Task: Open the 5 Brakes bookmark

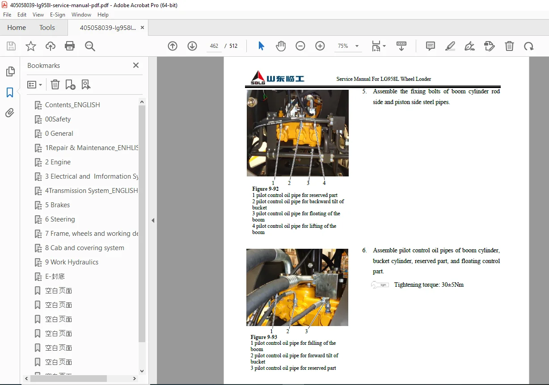Action: [x=57, y=205]
